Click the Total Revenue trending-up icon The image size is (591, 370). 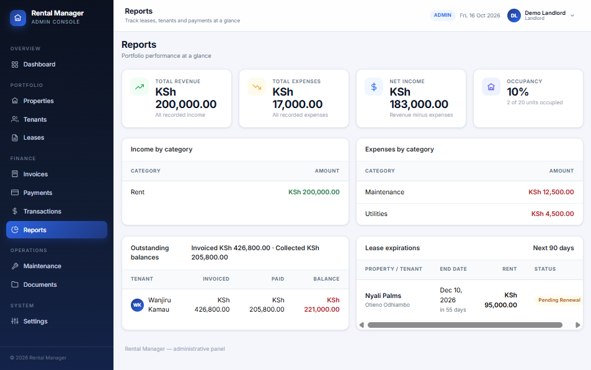[140, 87]
